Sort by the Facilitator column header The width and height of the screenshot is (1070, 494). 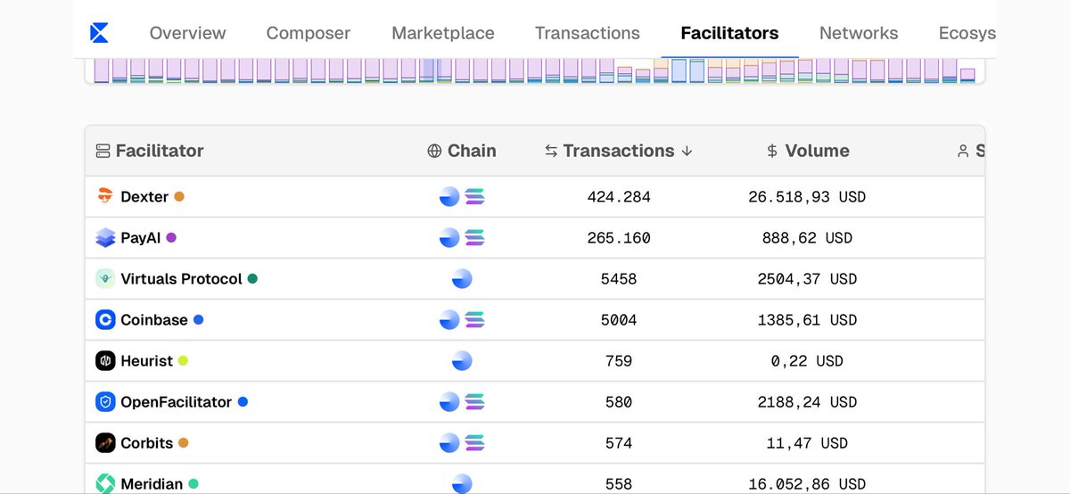[150, 151]
